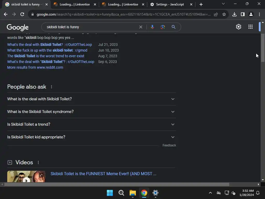Image resolution: width=265 pixels, height=199 pixels.
Task: Close the first Linkvertise tab
Action: 95,4
